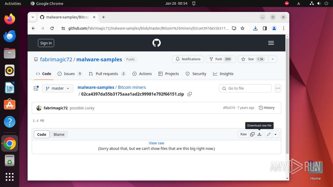Click the page vertical scrollbar

(287, 96)
